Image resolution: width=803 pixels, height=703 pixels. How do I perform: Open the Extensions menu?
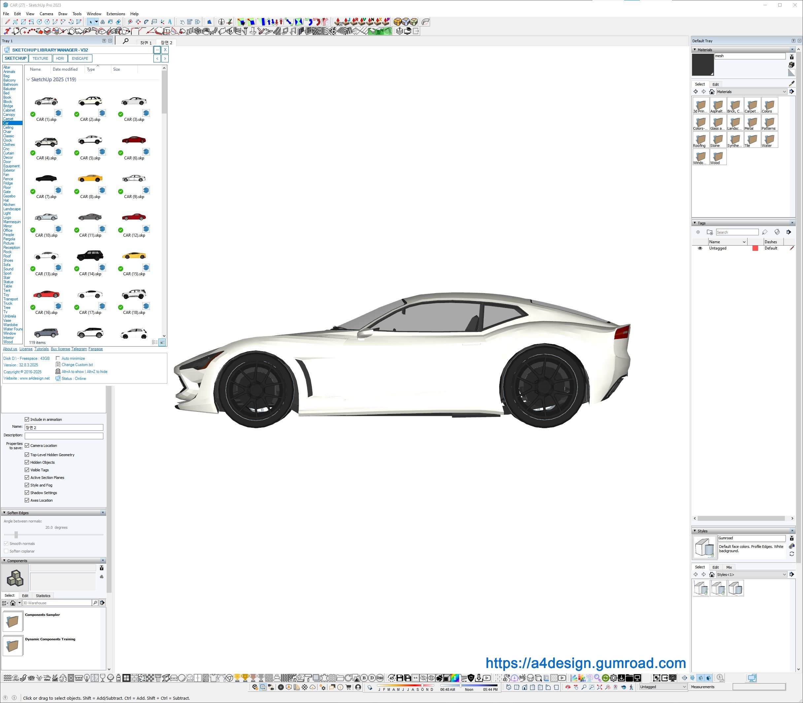(115, 14)
